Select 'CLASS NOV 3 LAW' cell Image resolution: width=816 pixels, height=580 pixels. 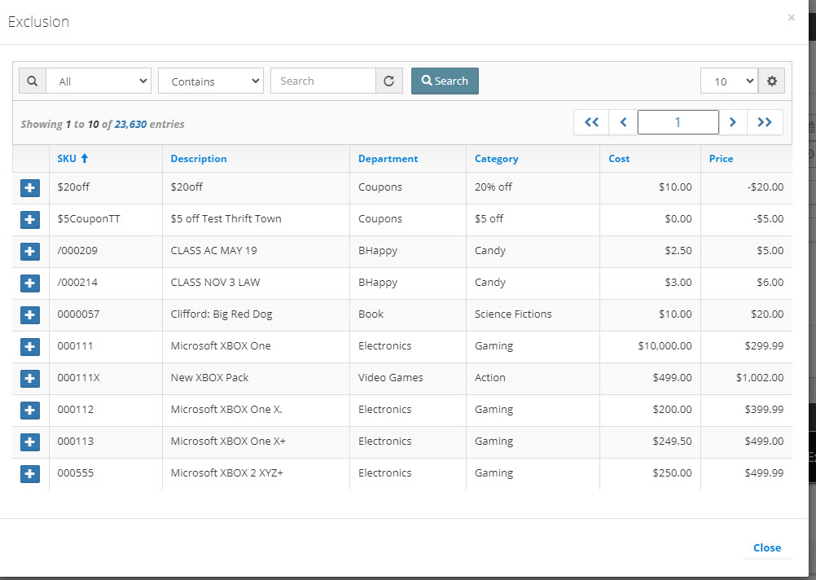tap(216, 282)
